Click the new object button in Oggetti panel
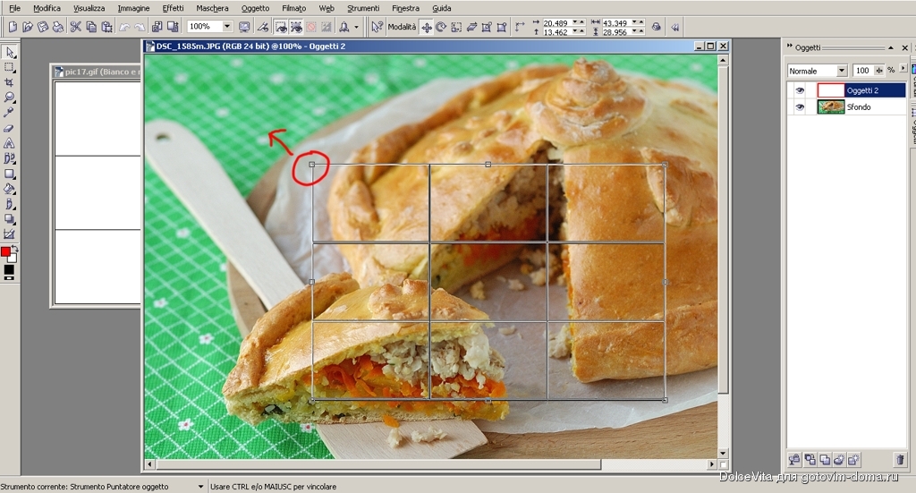 (853, 460)
